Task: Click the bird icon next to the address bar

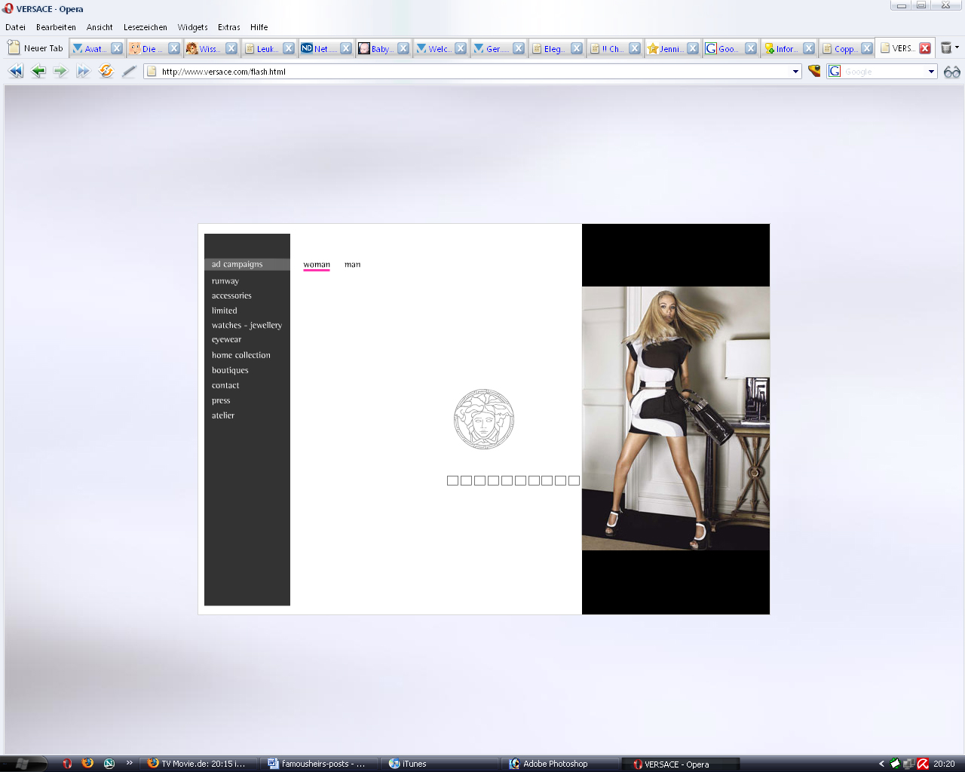Action: (814, 71)
